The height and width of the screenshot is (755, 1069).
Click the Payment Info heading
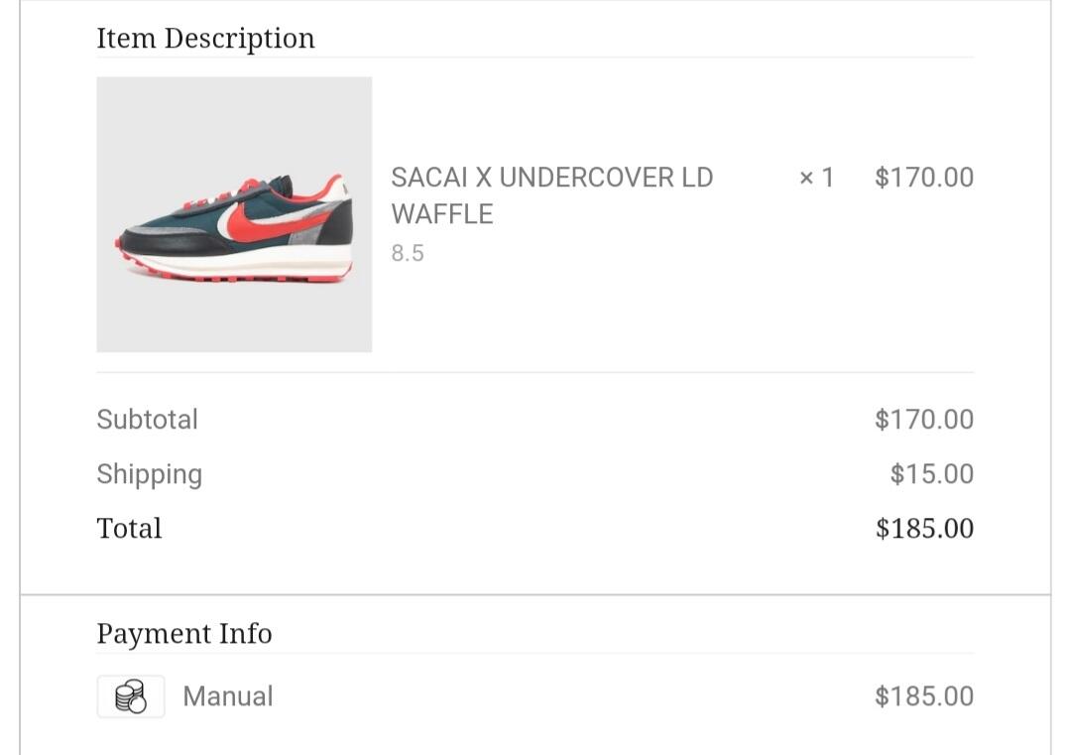point(184,634)
